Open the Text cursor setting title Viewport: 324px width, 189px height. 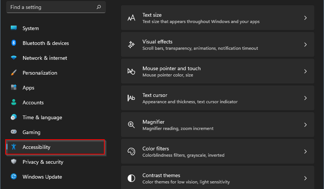[x=155, y=95]
